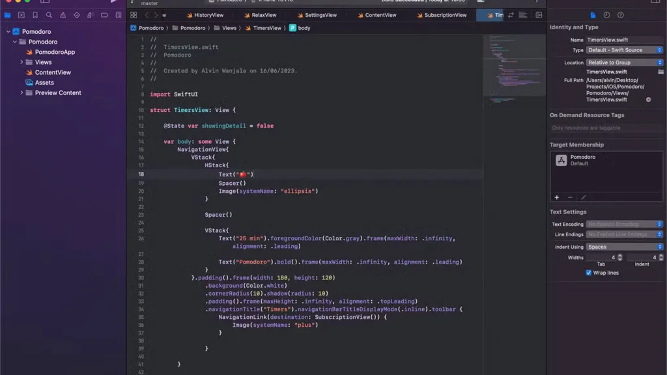This screenshot has height=375, width=667.
Task: Switch to the SubscriptionView tab
Action: coord(442,15)
